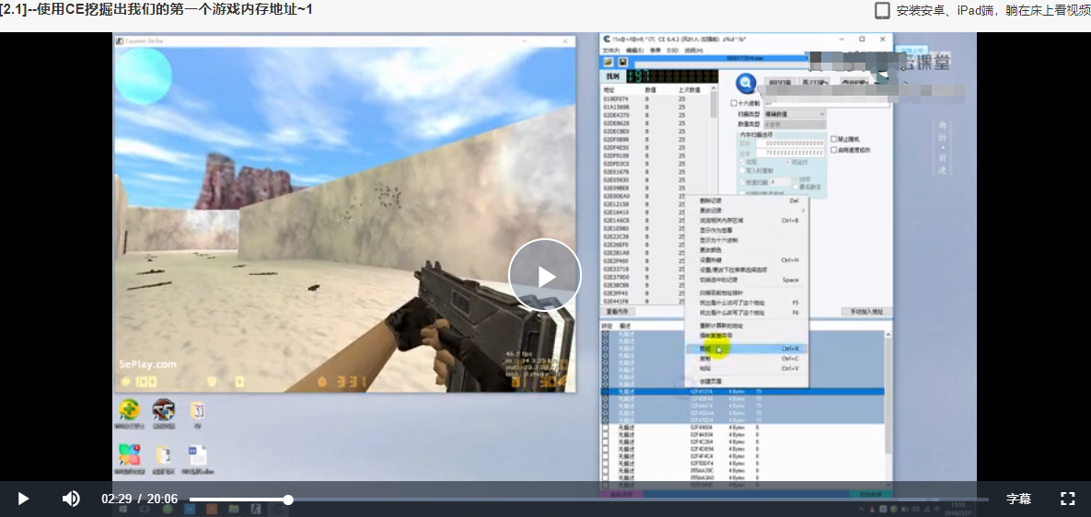Toggle the lock checkbox for address 02F4A934
The image size is (1091, 517).
click(605, 434)
